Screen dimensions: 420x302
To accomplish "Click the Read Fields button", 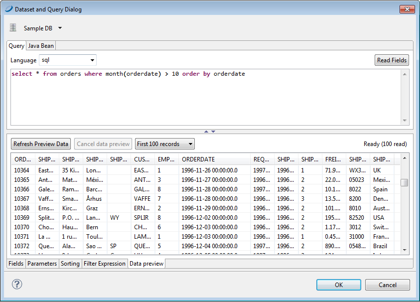I will [392, 60].
